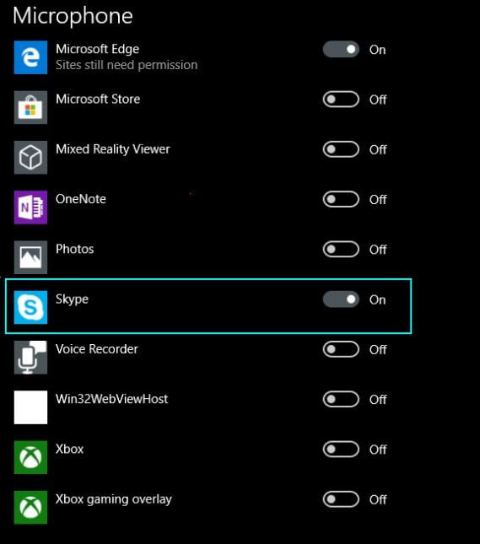Click the 'Off' status beside Voice Recorder
Viewport: 480px width, 544px height.
pyautogui.click(x=378, y=349)
